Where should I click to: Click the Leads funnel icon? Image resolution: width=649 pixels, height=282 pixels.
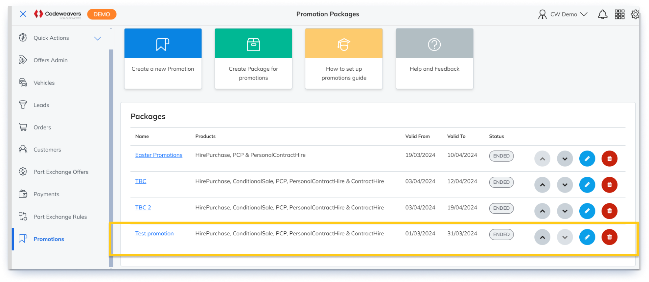click(x=23, y=105)
